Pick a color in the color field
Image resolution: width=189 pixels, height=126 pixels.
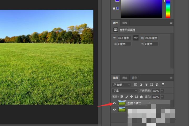141,9
